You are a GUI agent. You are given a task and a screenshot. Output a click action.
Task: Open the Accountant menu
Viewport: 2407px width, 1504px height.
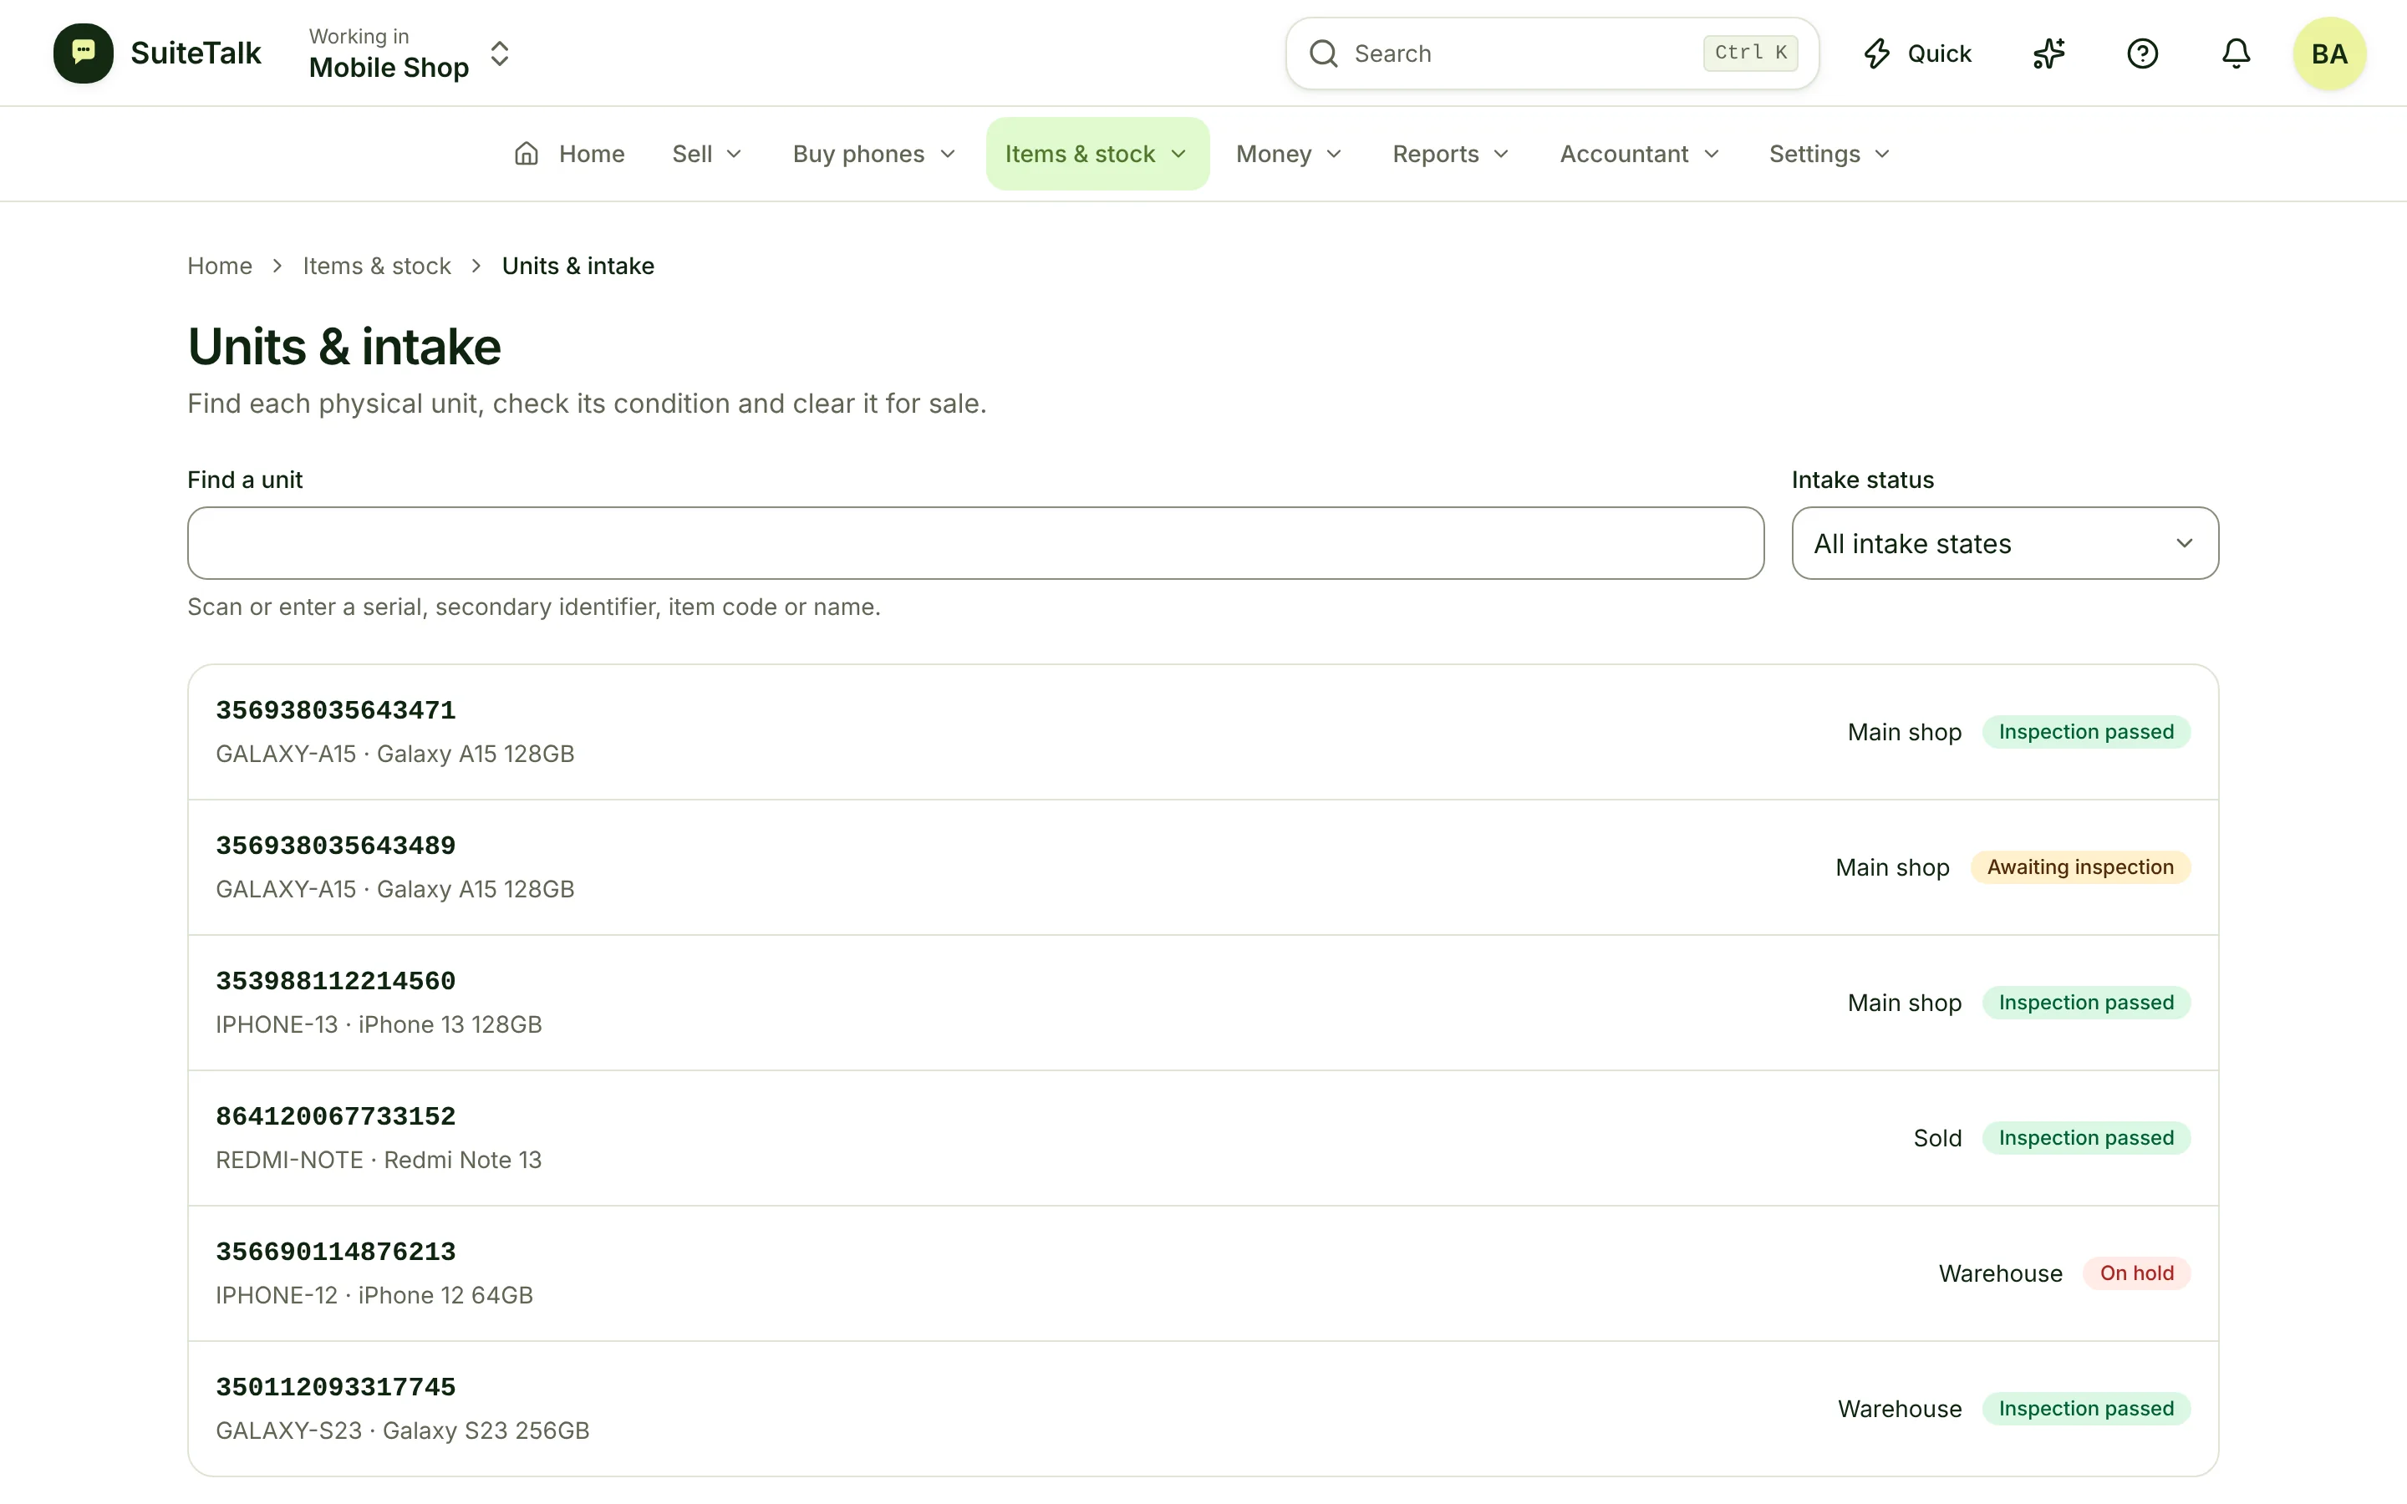click(x=1639, y=153)
